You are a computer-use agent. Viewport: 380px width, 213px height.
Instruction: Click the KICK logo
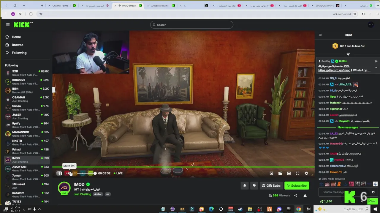coord(23,25)
